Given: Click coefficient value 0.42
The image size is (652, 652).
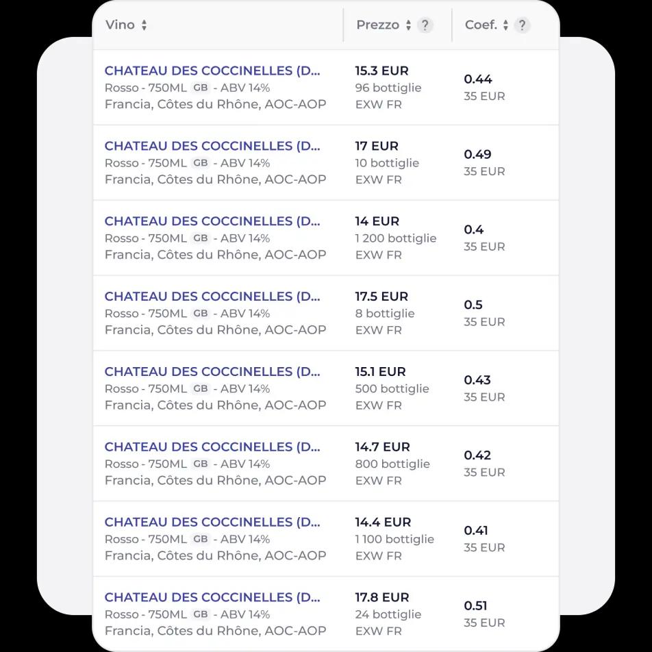Looking at the screenshot, I should tap(477, 455).
